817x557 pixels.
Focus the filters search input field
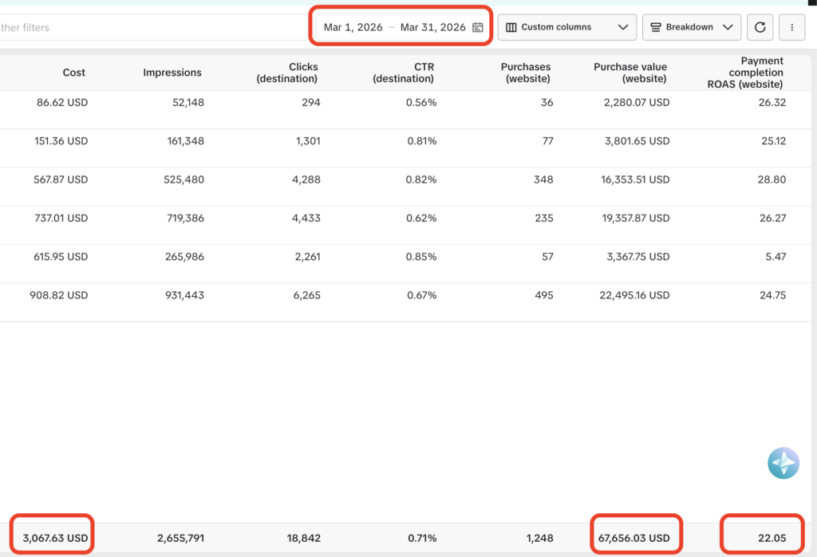point(120,27)
